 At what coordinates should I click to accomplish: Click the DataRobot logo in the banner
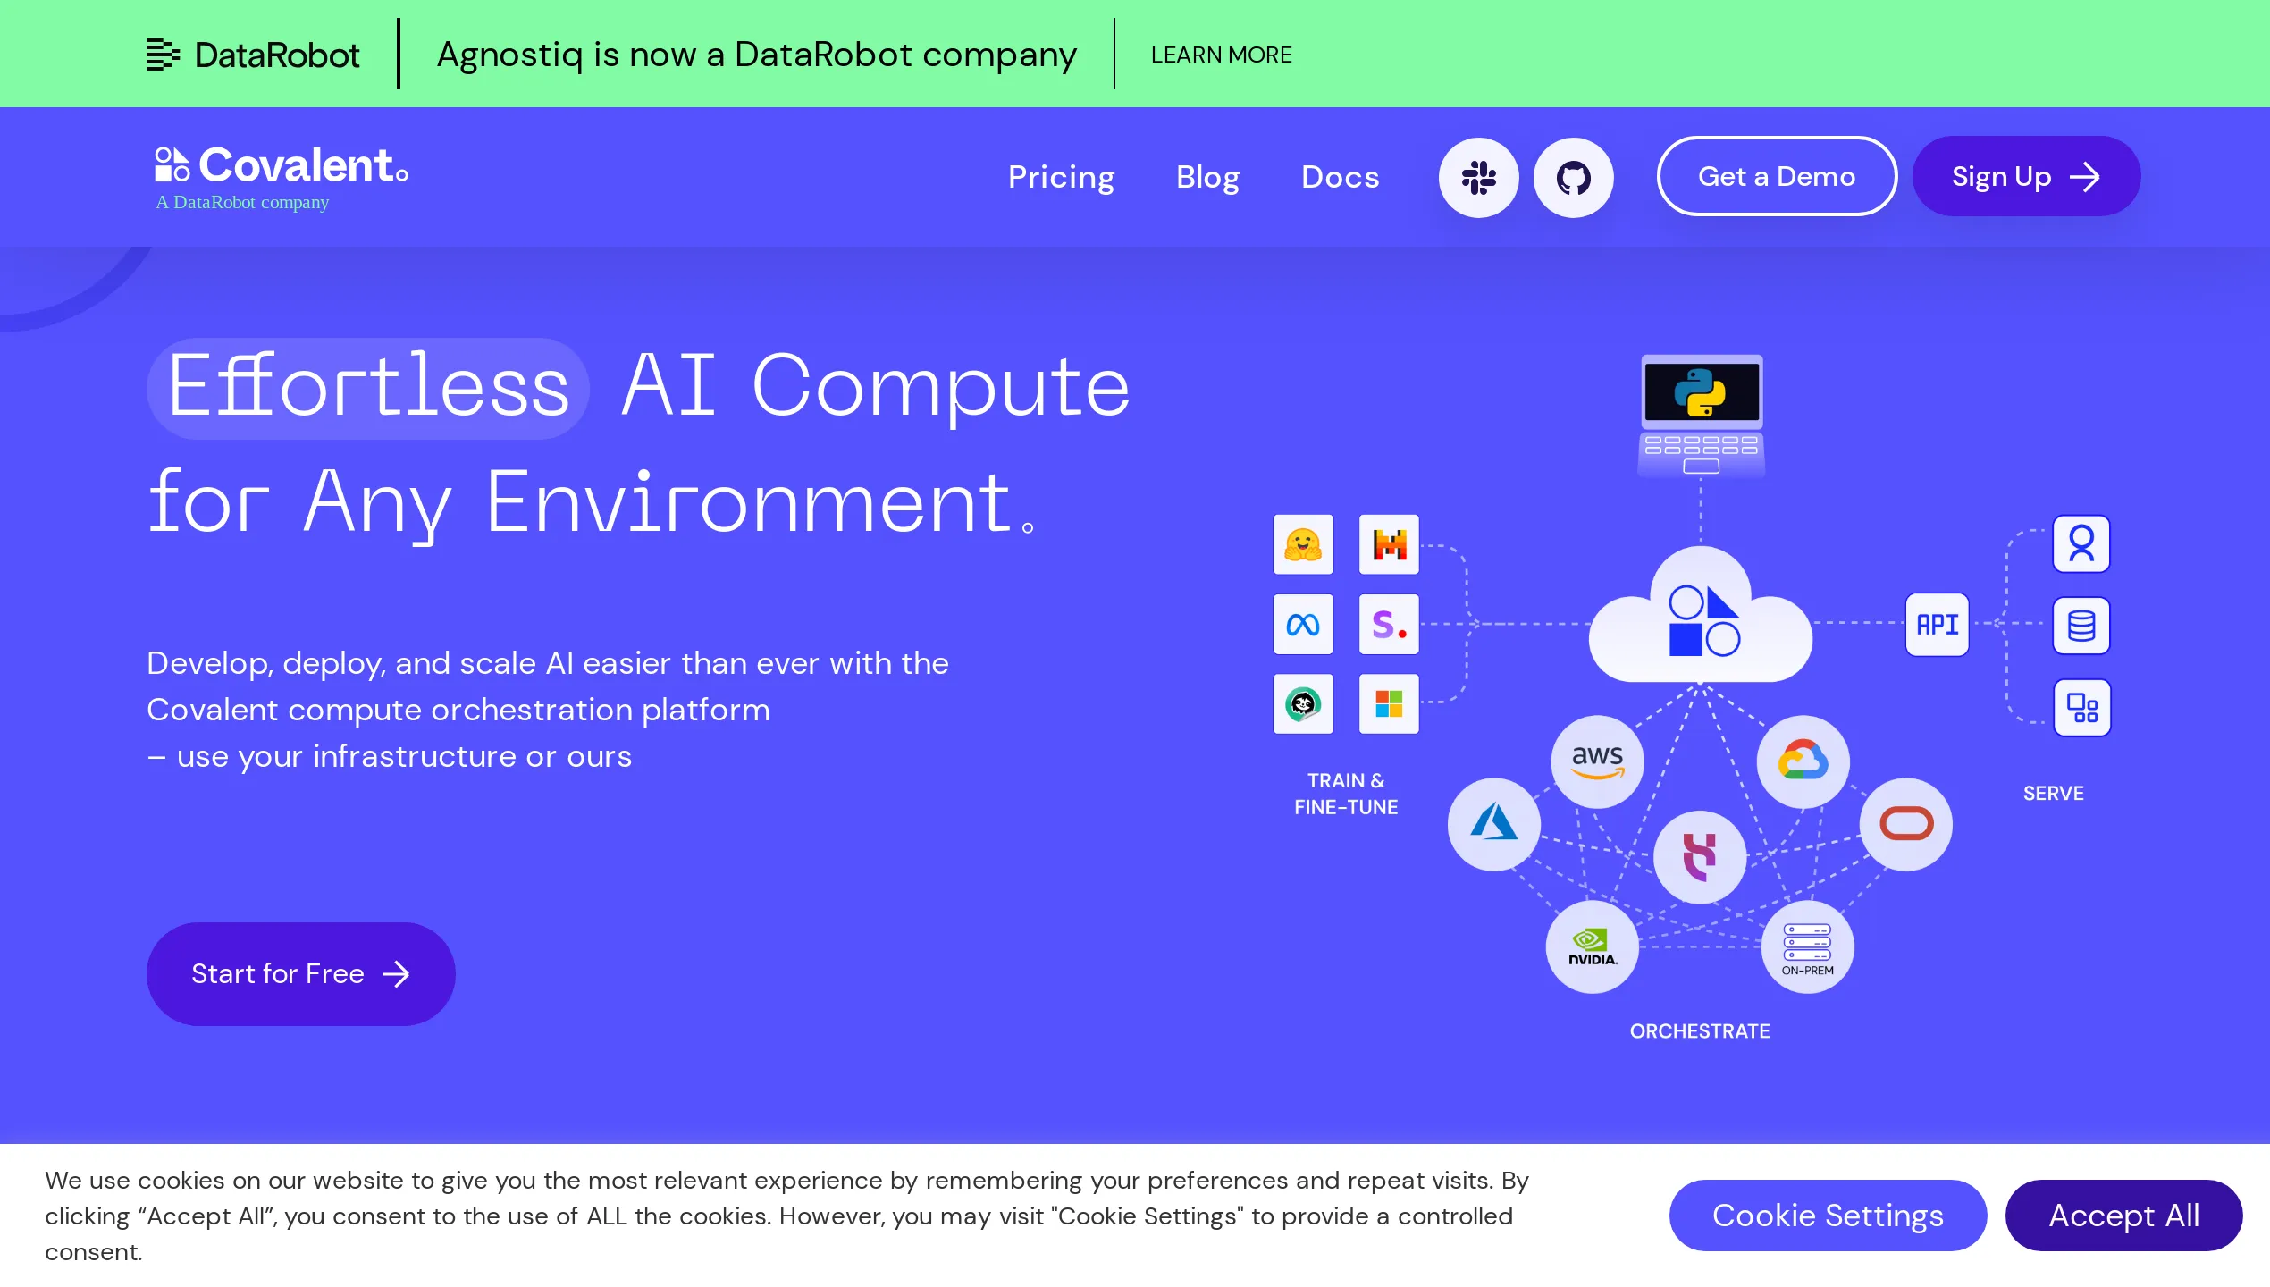pyautogui.click(x=253, y=55)
